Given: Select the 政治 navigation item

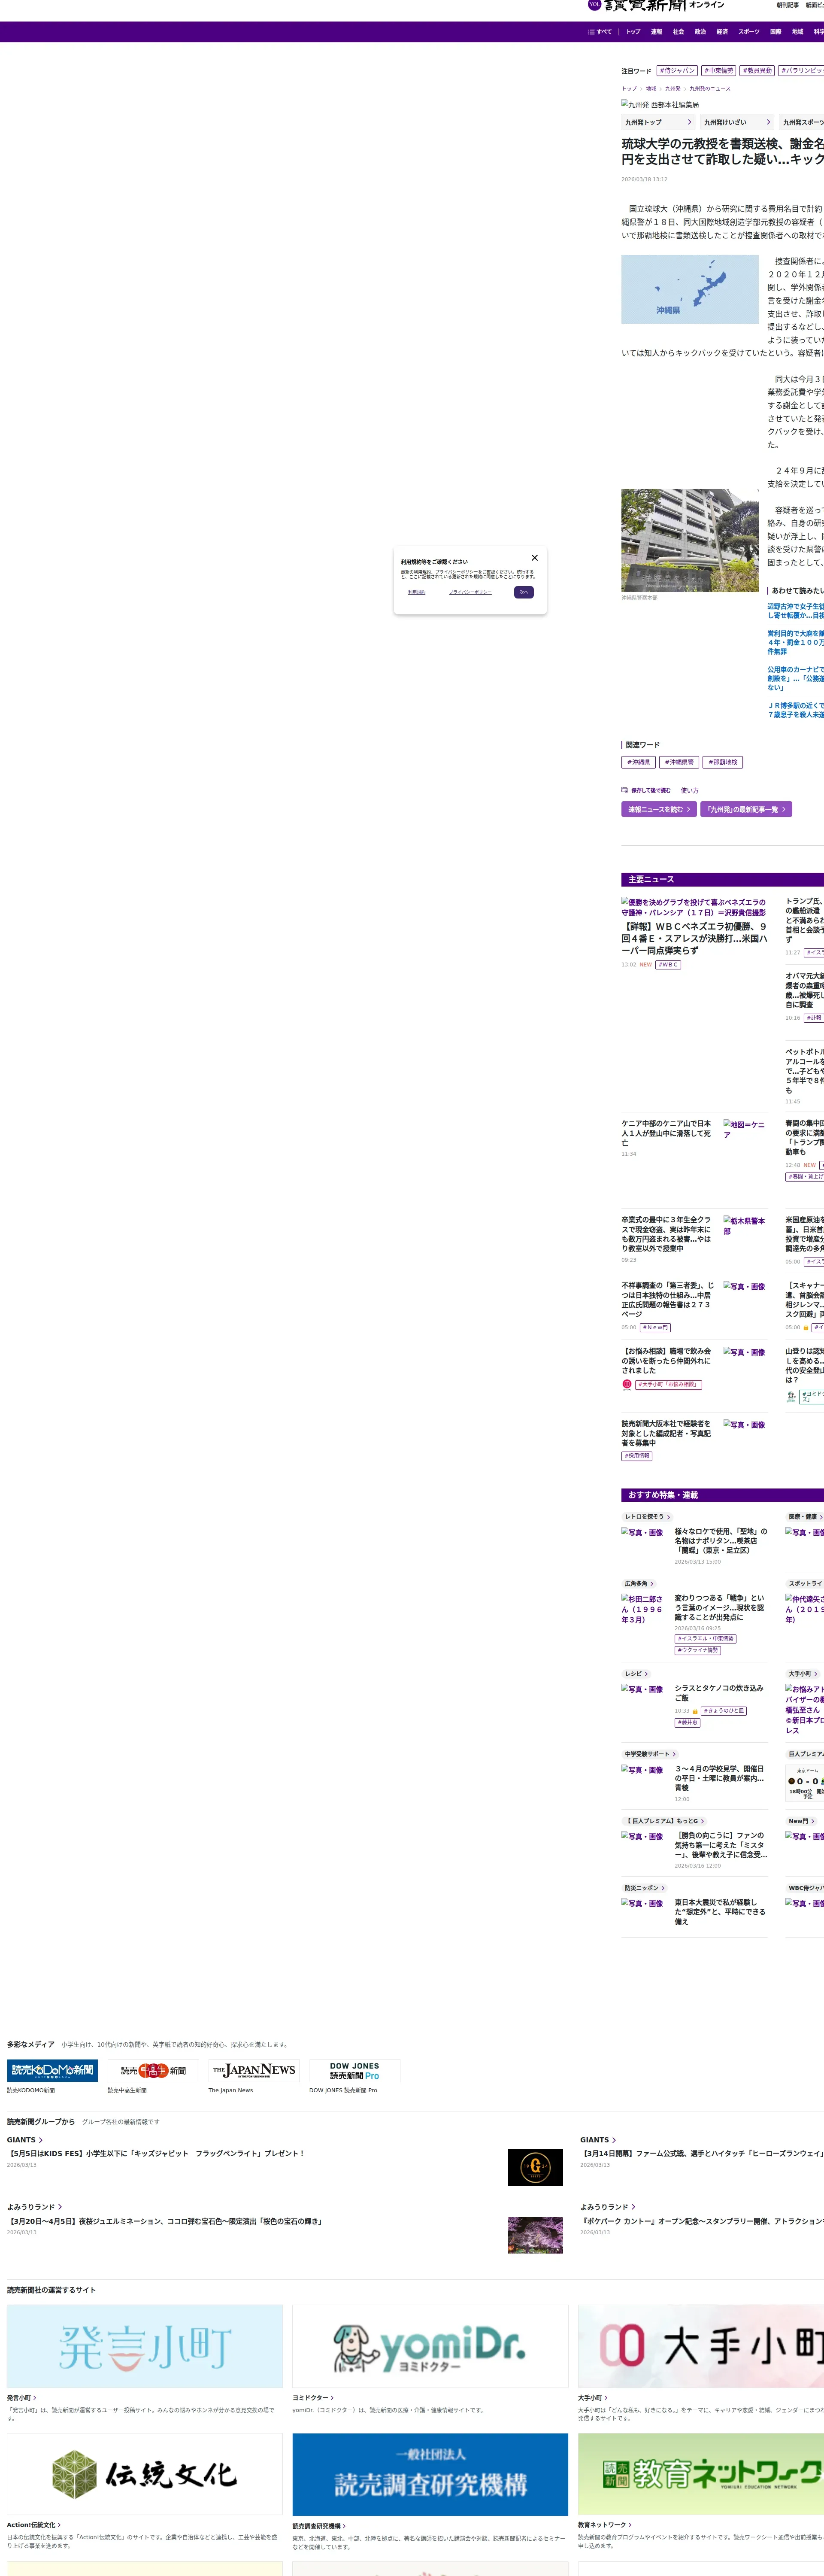Looking at the screenshot, I should tap(700, 32).
